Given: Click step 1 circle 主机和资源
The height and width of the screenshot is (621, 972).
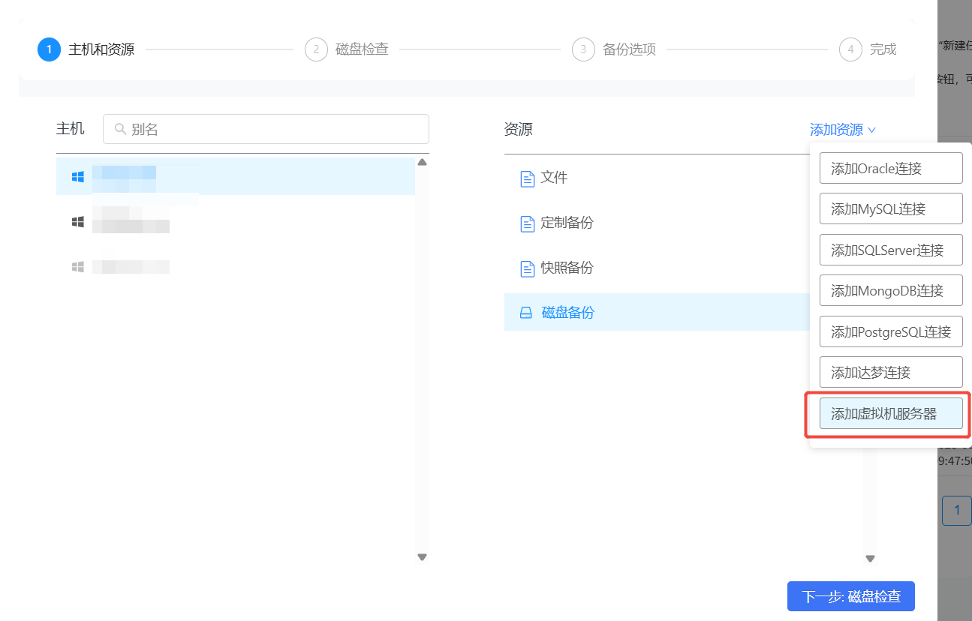Looking at the screenshot, I should pos(49,49).
